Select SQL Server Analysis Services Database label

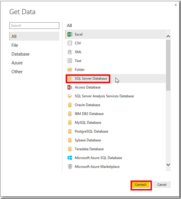104,96
